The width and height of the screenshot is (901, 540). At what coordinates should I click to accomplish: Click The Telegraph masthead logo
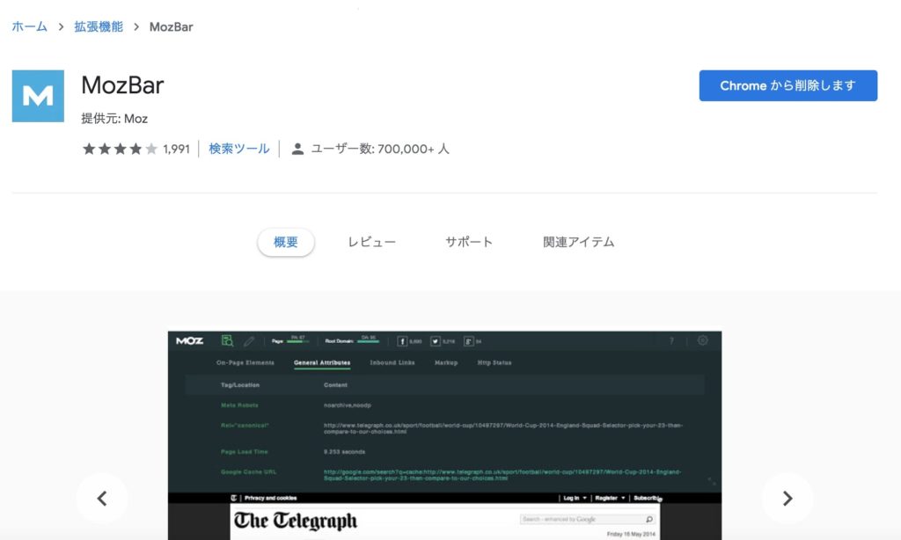[296, 521]
